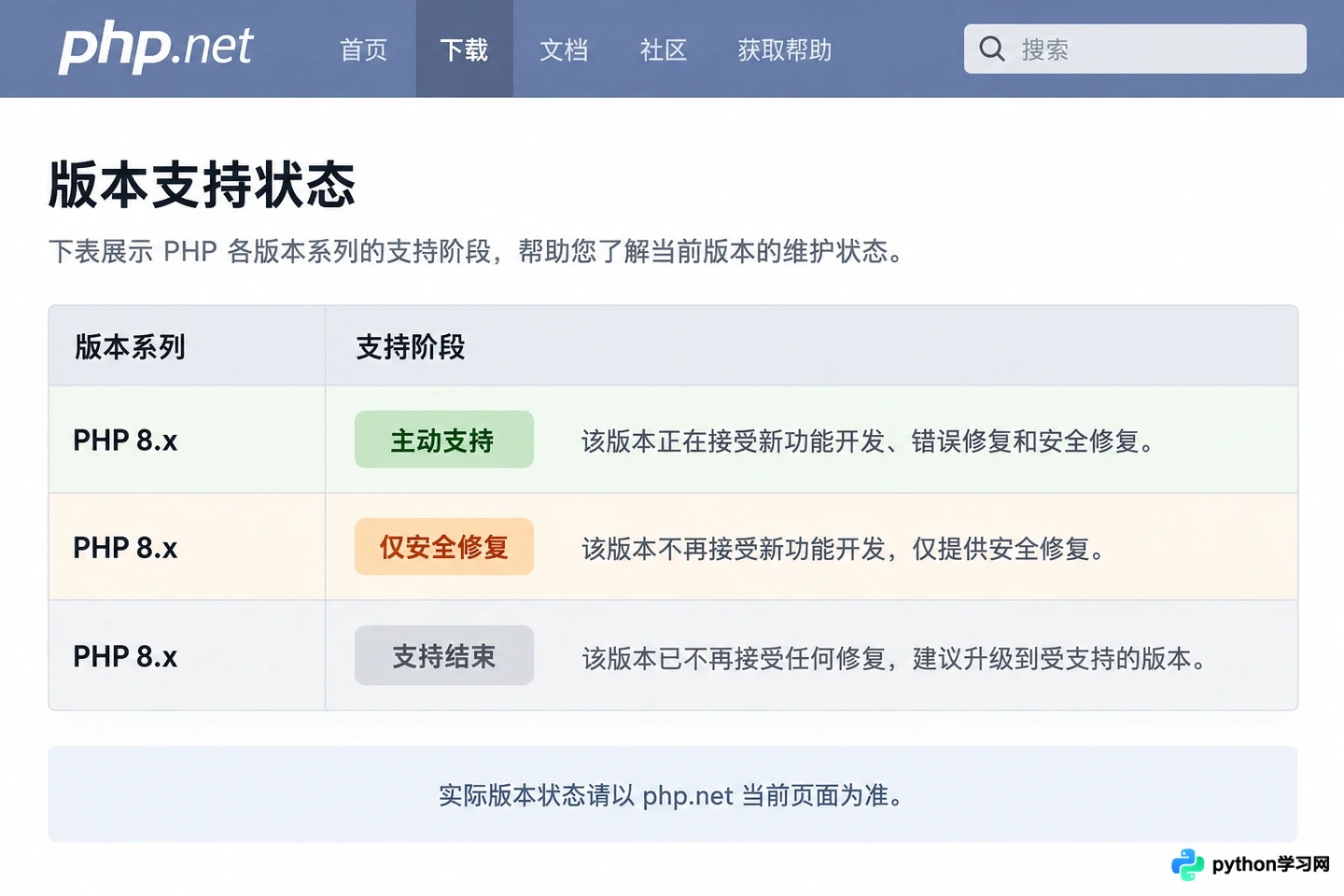Select PHP 8.x in 支持结束 row

[x=125, y=656]
